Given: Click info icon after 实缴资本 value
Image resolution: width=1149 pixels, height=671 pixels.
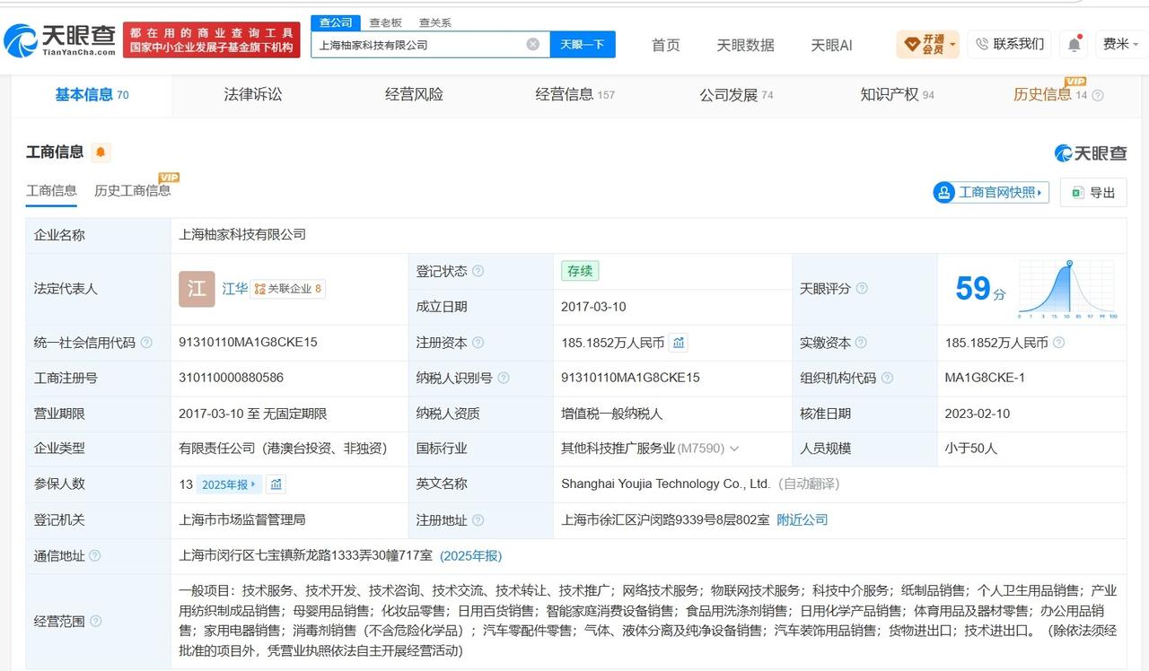Looking at the screenshot, I should (1058, 343).
